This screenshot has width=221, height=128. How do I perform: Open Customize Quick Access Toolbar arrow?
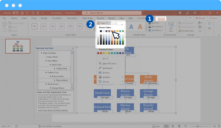(42, 13)
